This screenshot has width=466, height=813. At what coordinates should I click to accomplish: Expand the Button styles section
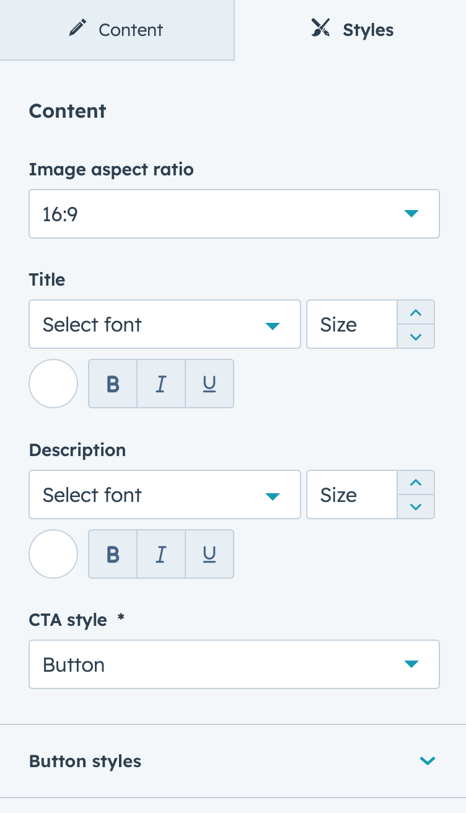pos(233,761)
